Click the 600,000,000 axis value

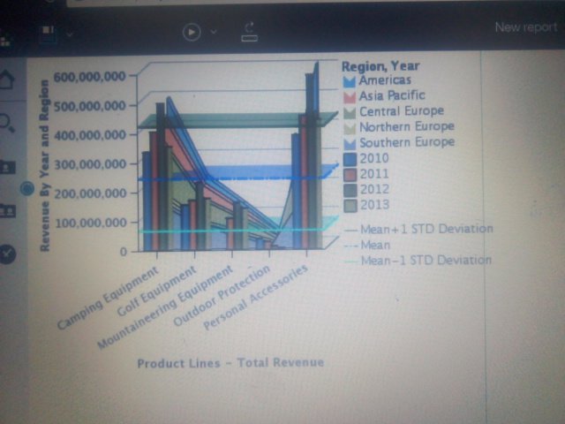pos(90,77)
